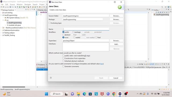This screenshot has height=97, width=172.
Task: Expand the SeleniumAutomation project
Action: 1,30
